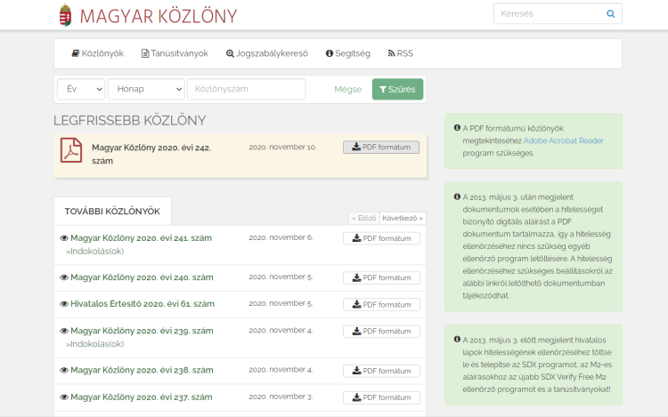This screenshot has height=417, width=668.
Task: Click eye icon beside Hivatalos Értesítő 61. szám
Action: click(64, 304)
